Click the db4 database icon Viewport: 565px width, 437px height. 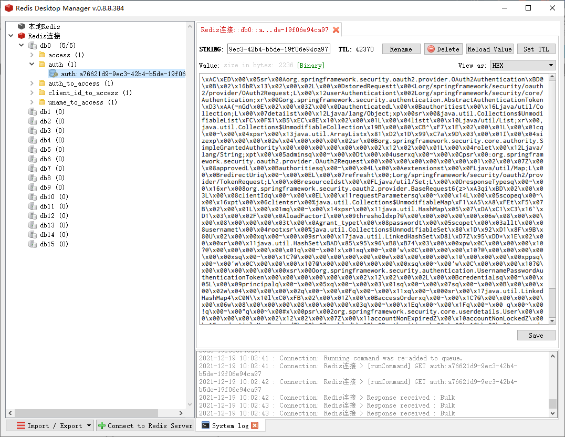(x=33, y=140)
